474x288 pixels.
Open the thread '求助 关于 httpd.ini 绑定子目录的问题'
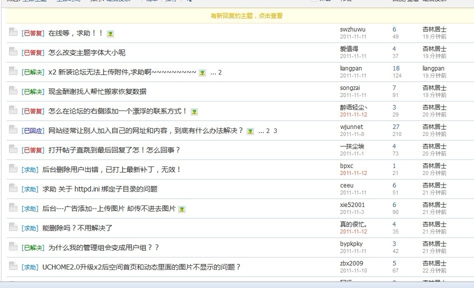(100, 189)
